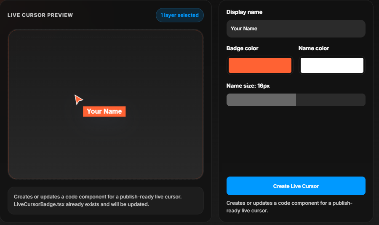Image resolution: width=379 pixels, height=225 pixels.
Task: Click empty space below the Name size slider
Action: click(x=296, y=139)
